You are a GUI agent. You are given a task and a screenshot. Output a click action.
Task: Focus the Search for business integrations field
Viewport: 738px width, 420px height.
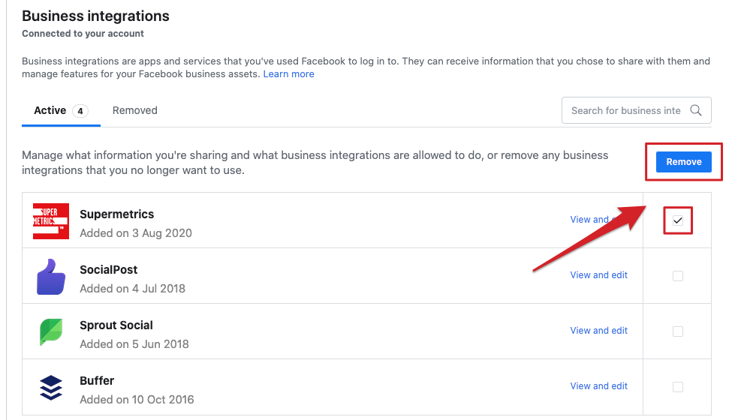tap(637, 110)
